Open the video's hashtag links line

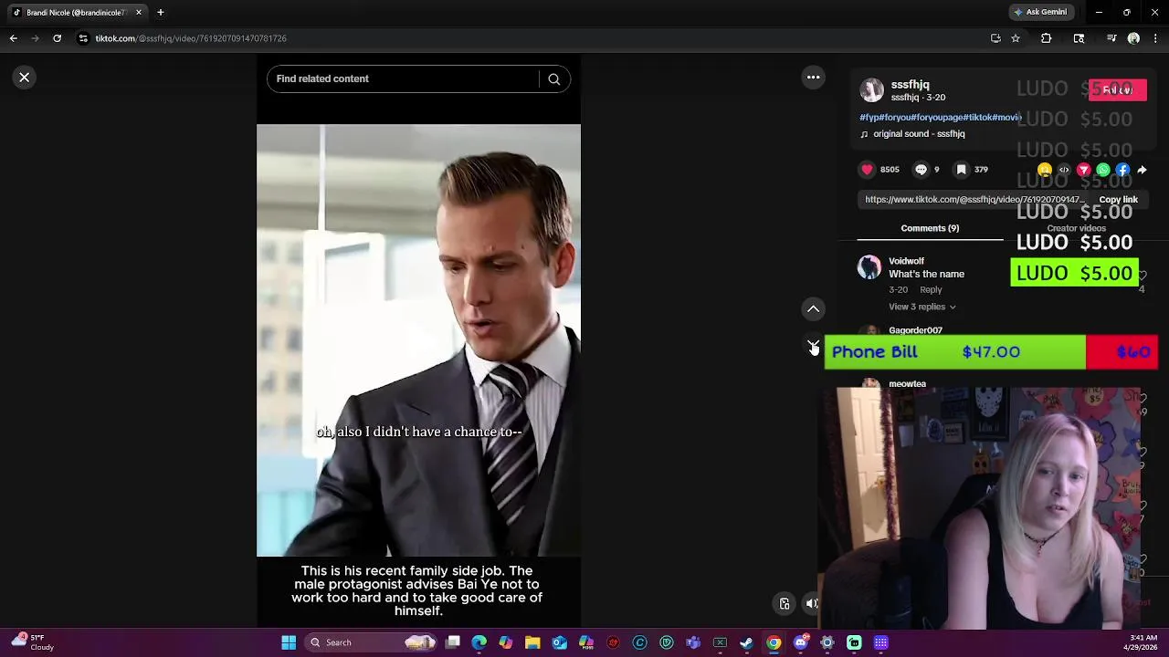tap(940, 118)
